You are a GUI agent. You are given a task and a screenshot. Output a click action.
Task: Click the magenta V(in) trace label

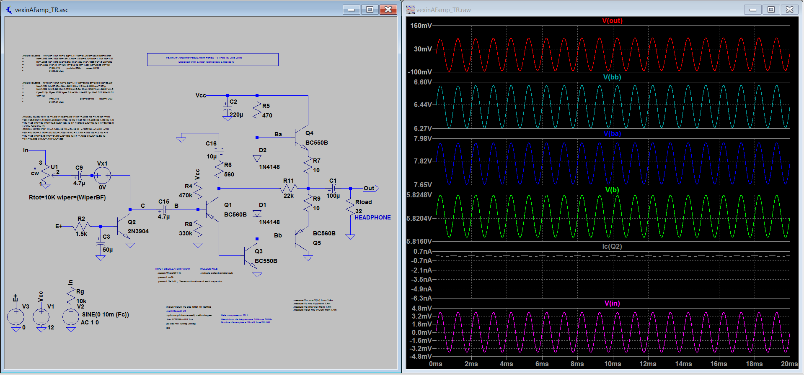[x=612, y=304]
